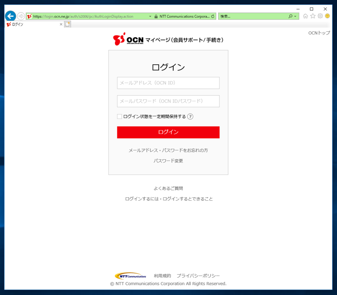Open Favorites star icon
This screenshot has height=295, width=337.
click(313, 16)
